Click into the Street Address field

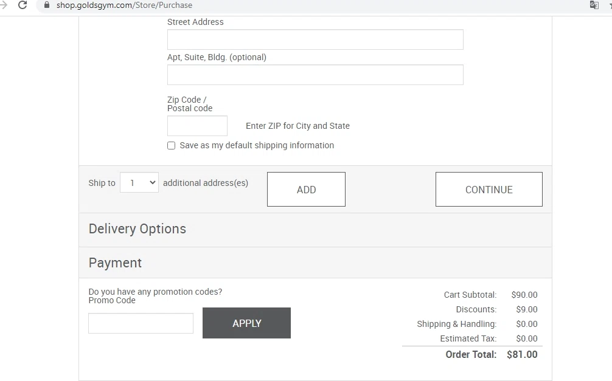pos(315,39)
